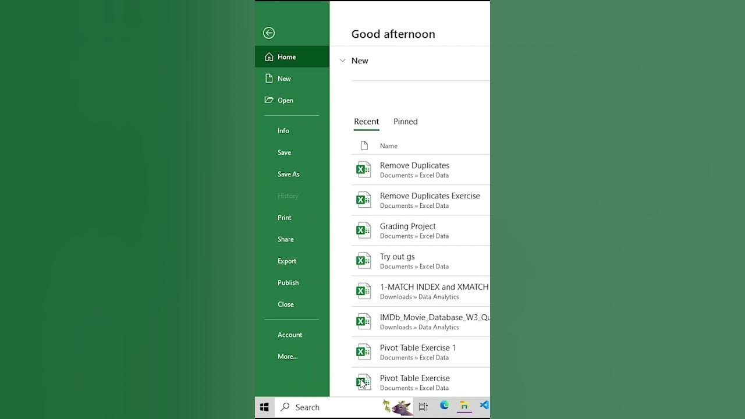Open the 1-MATCH INDEX and XMATCH workbook
This screenshot has width=745, height=419.
[421, 291]
